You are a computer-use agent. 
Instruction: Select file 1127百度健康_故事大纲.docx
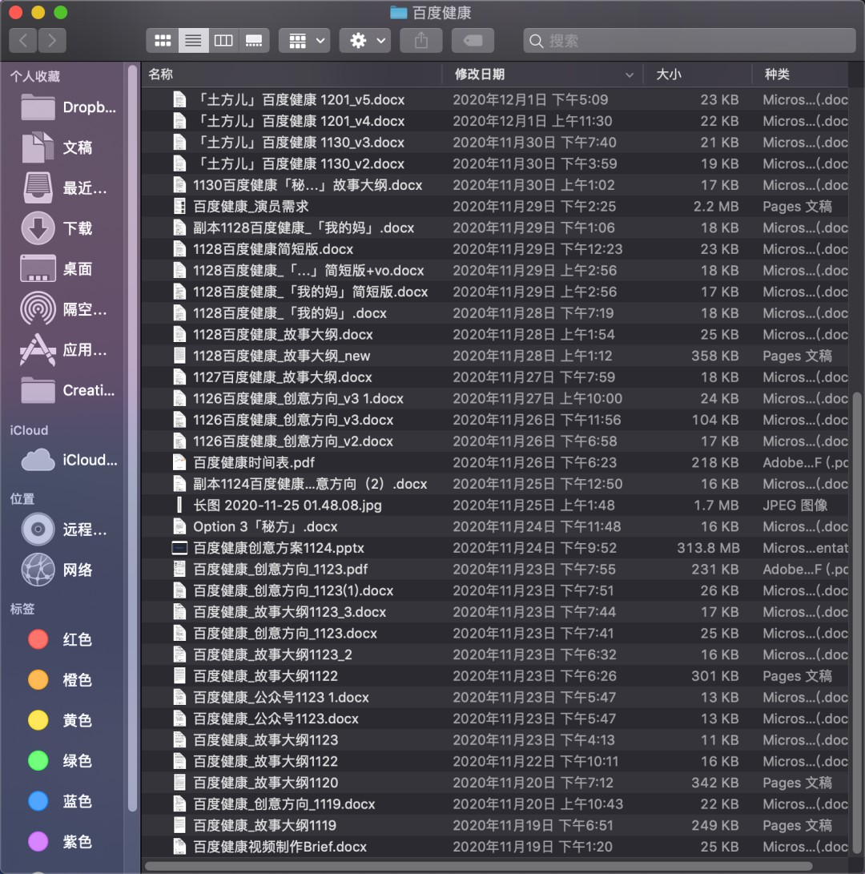point(495,377)
